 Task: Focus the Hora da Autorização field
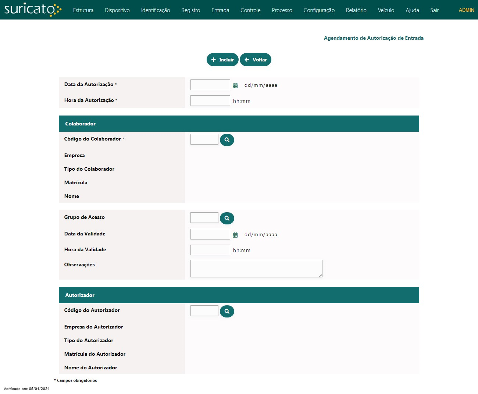(x=210, y=101)
